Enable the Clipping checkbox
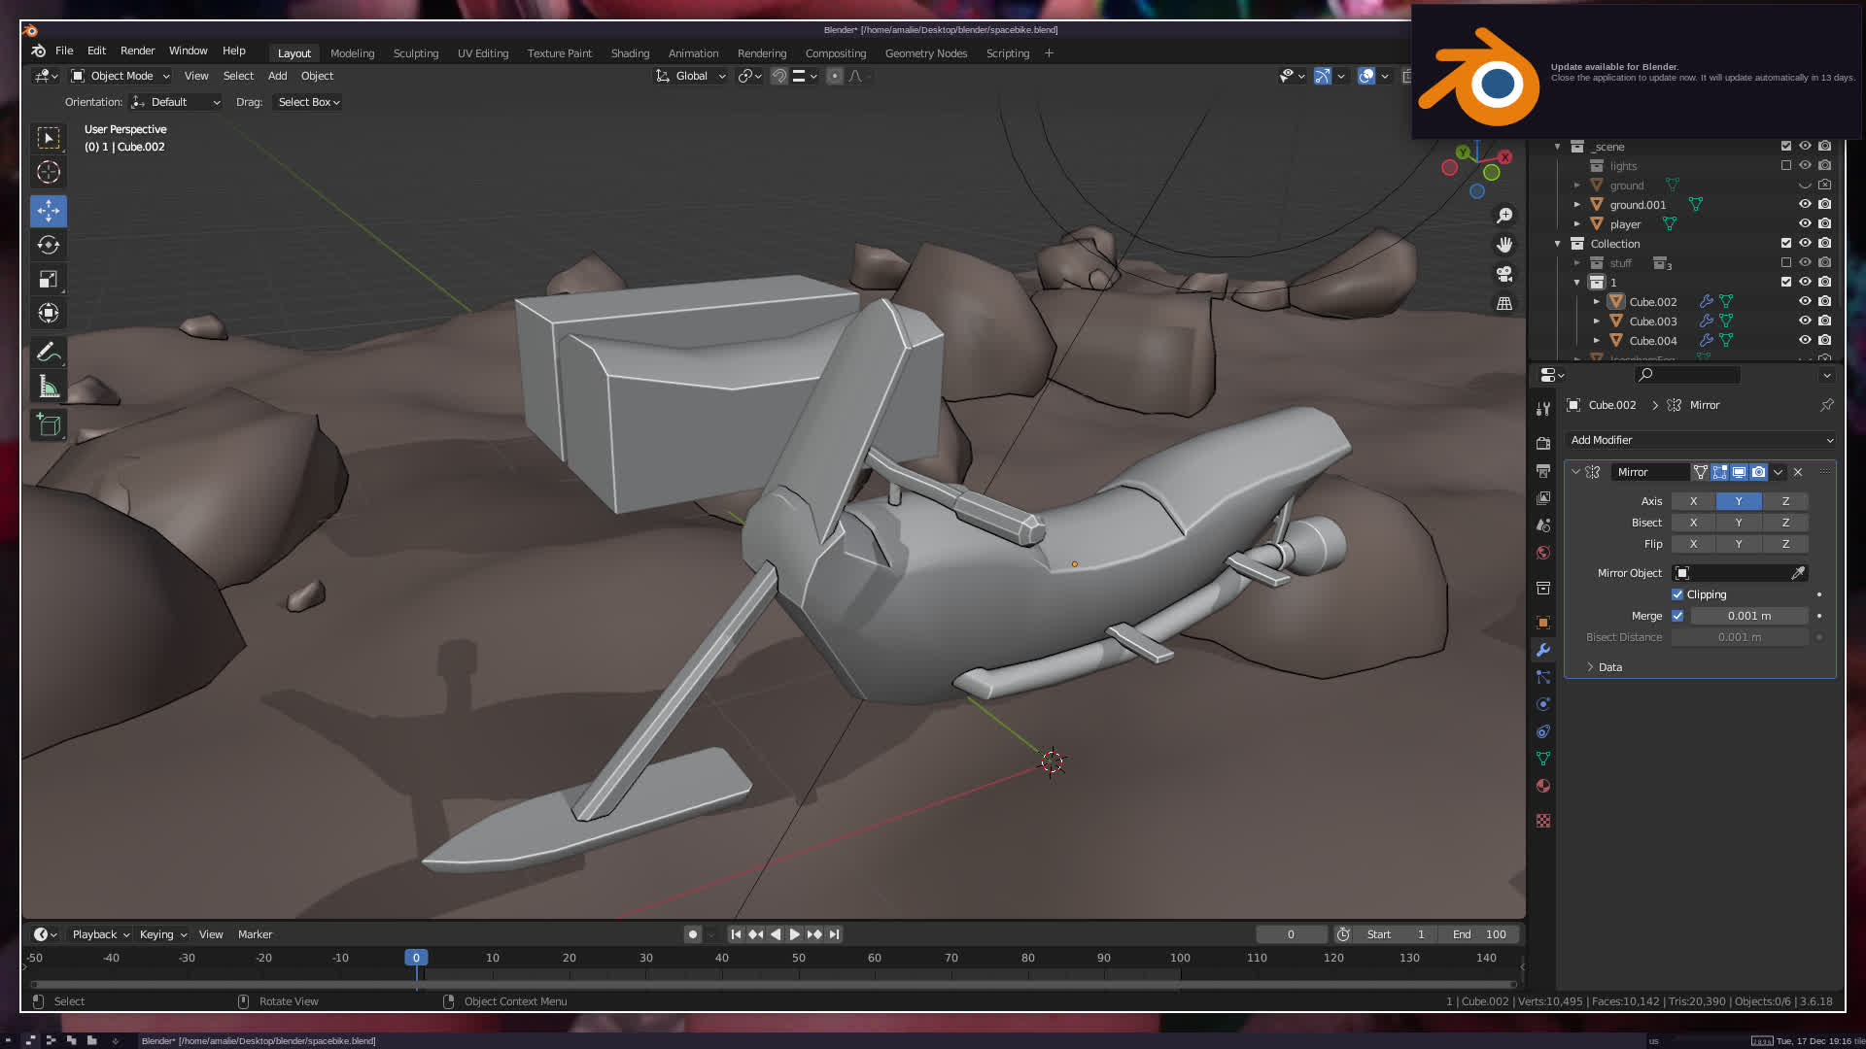The height and width of the screenshot is (1049, 1866). (x=1677, y=594)
